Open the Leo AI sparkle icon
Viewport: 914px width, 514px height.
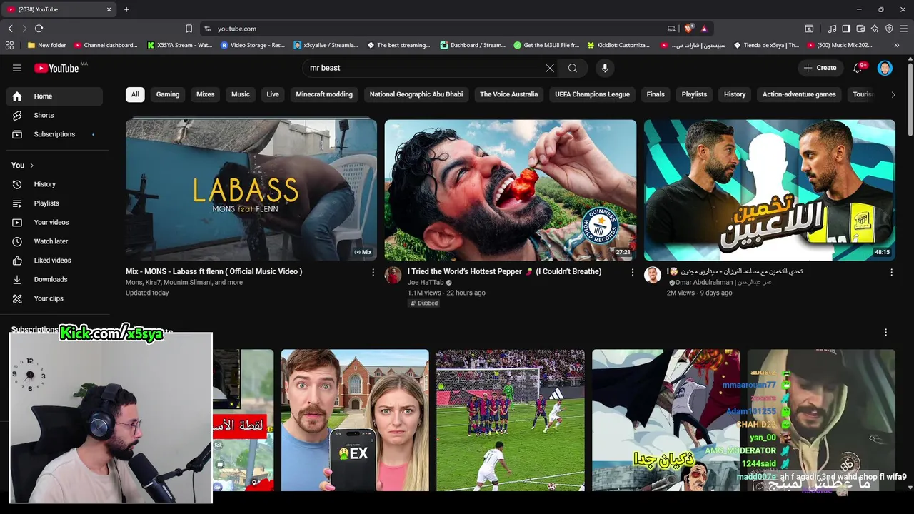(x=875, y=29)
